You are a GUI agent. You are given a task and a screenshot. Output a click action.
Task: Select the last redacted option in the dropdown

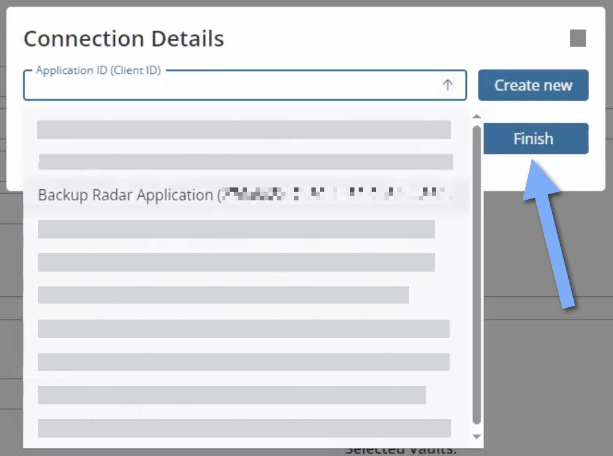tap(244, 428)
